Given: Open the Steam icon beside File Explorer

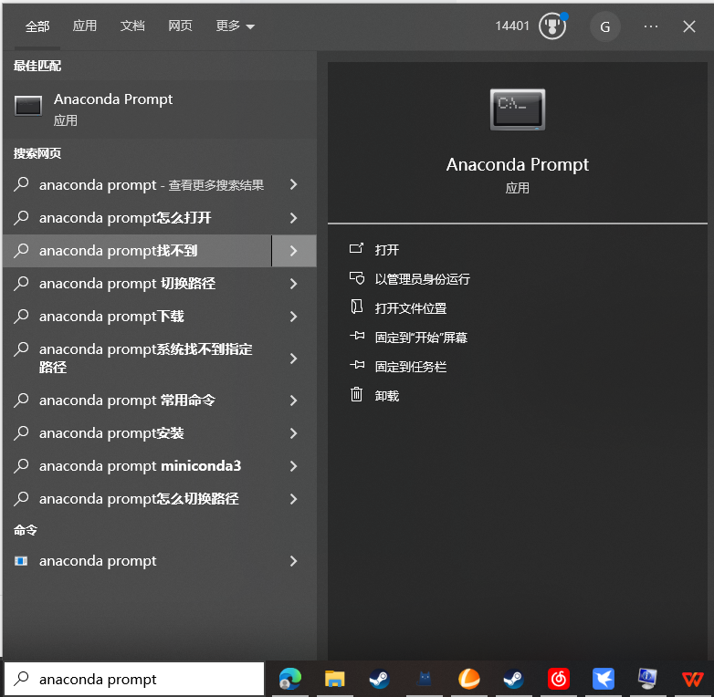Looking at the screenshot, I should [x=379, y=679].
